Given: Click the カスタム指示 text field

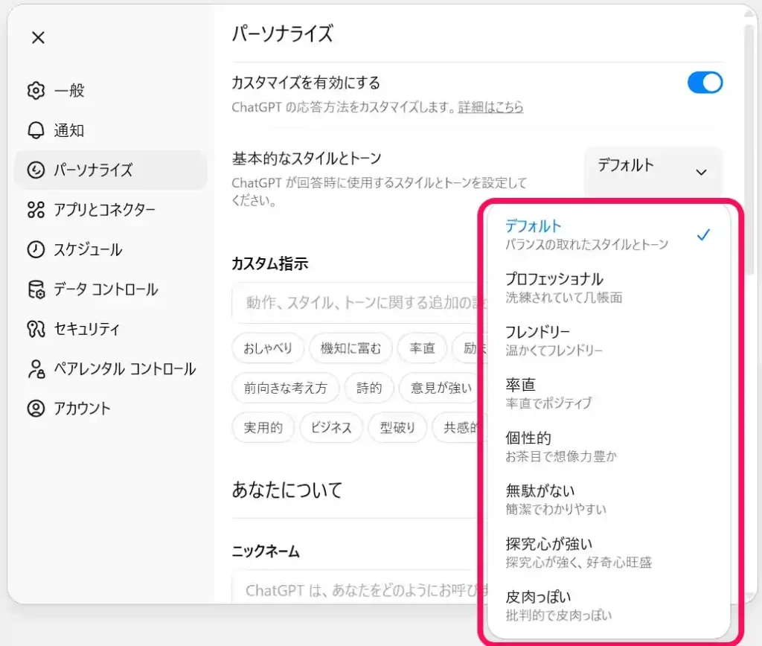Looking at the screenshot, I should coord(357,304).
